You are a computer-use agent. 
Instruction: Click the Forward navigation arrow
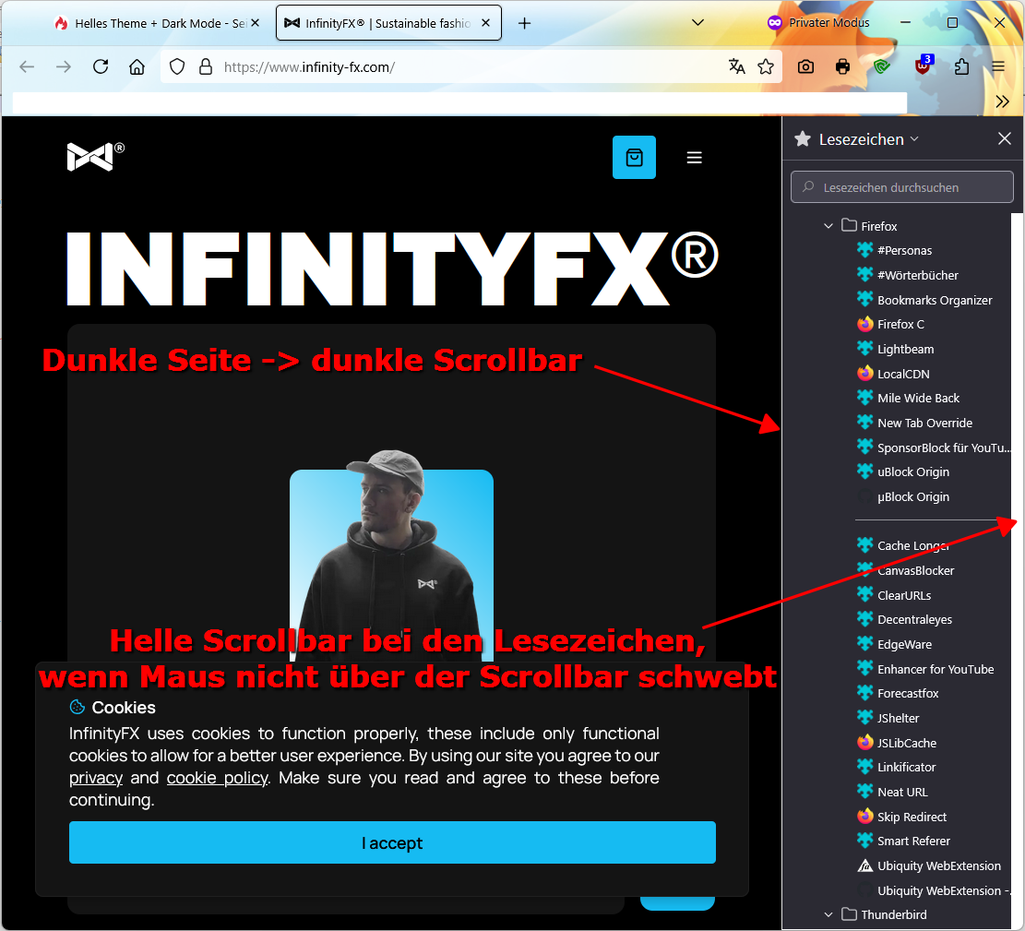(x=64, y=66)
